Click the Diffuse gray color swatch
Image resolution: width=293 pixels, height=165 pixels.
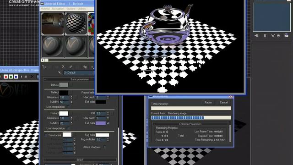tap(64, 85)
